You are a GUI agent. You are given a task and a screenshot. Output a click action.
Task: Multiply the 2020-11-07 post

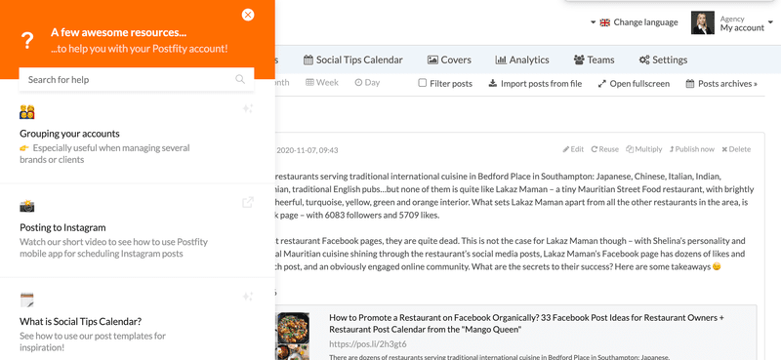point(644,149)
